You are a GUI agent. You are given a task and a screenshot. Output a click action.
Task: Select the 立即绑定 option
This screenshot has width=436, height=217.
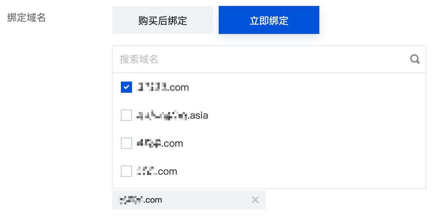pos(269,20)
